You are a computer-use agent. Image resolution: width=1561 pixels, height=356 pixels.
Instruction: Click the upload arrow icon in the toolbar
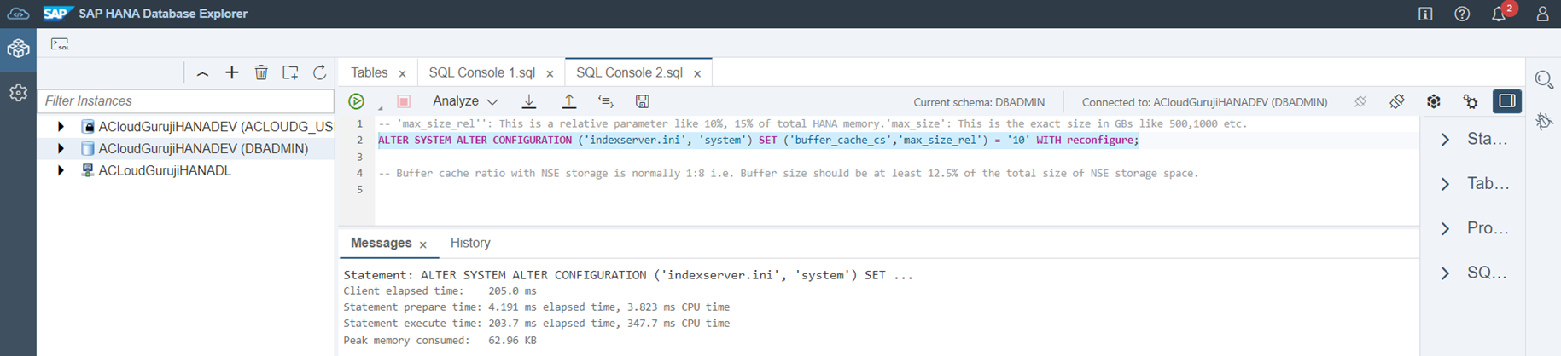(x=568, y=101)
